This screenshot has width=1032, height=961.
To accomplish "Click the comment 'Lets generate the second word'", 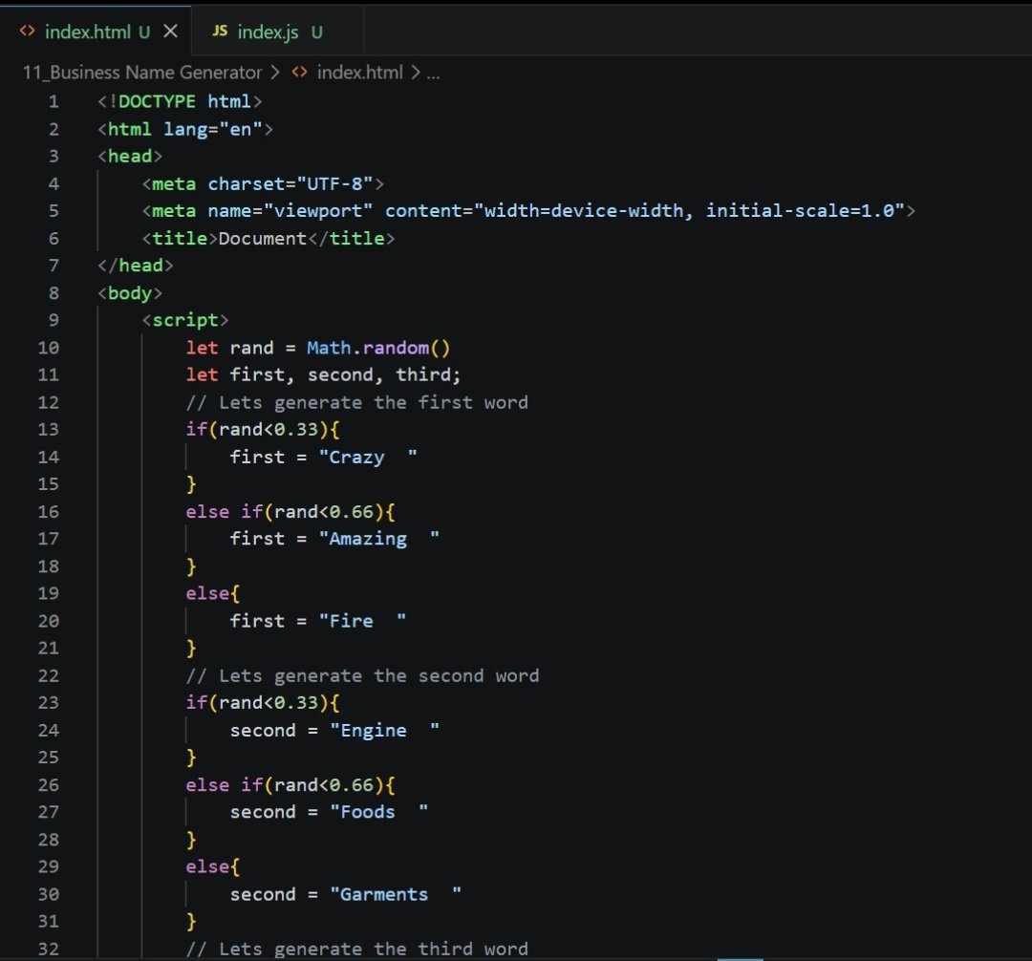I will tap(363, 675).
